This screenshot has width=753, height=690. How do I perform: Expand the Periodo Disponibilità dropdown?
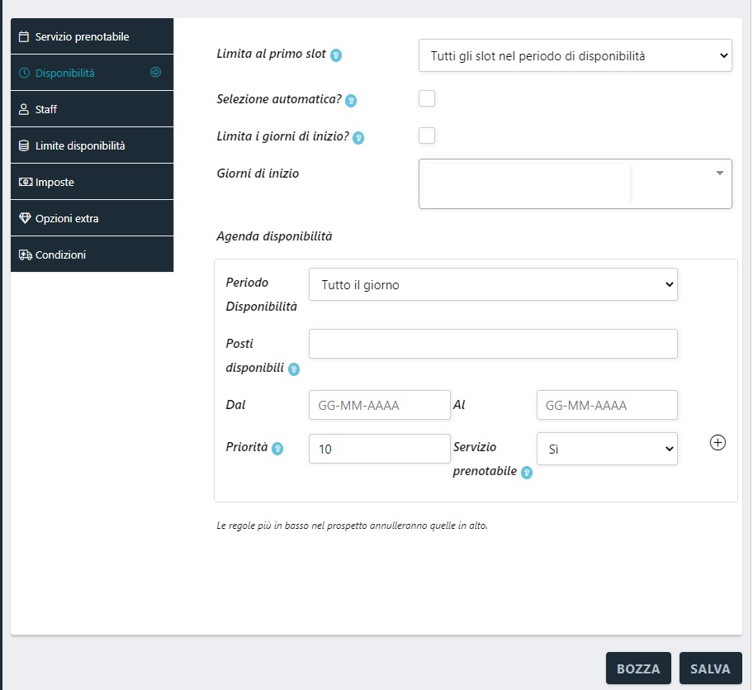click(x=493, y=284)
